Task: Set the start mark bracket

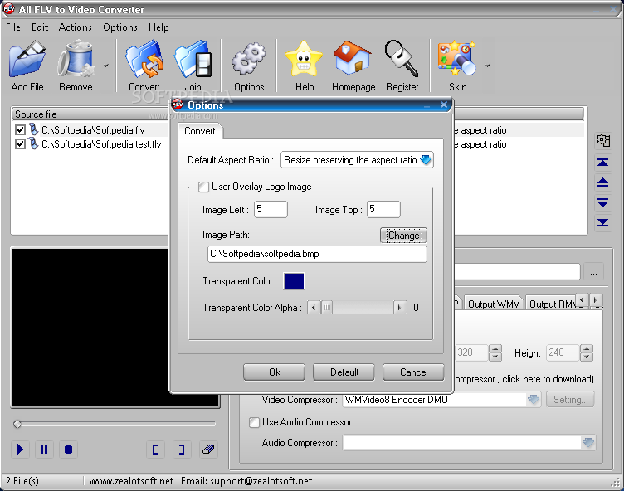Action: click(x=155, y=450)
